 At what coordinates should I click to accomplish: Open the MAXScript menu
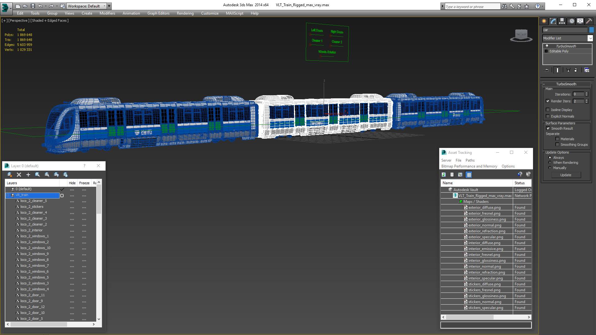tap(235, 13)
